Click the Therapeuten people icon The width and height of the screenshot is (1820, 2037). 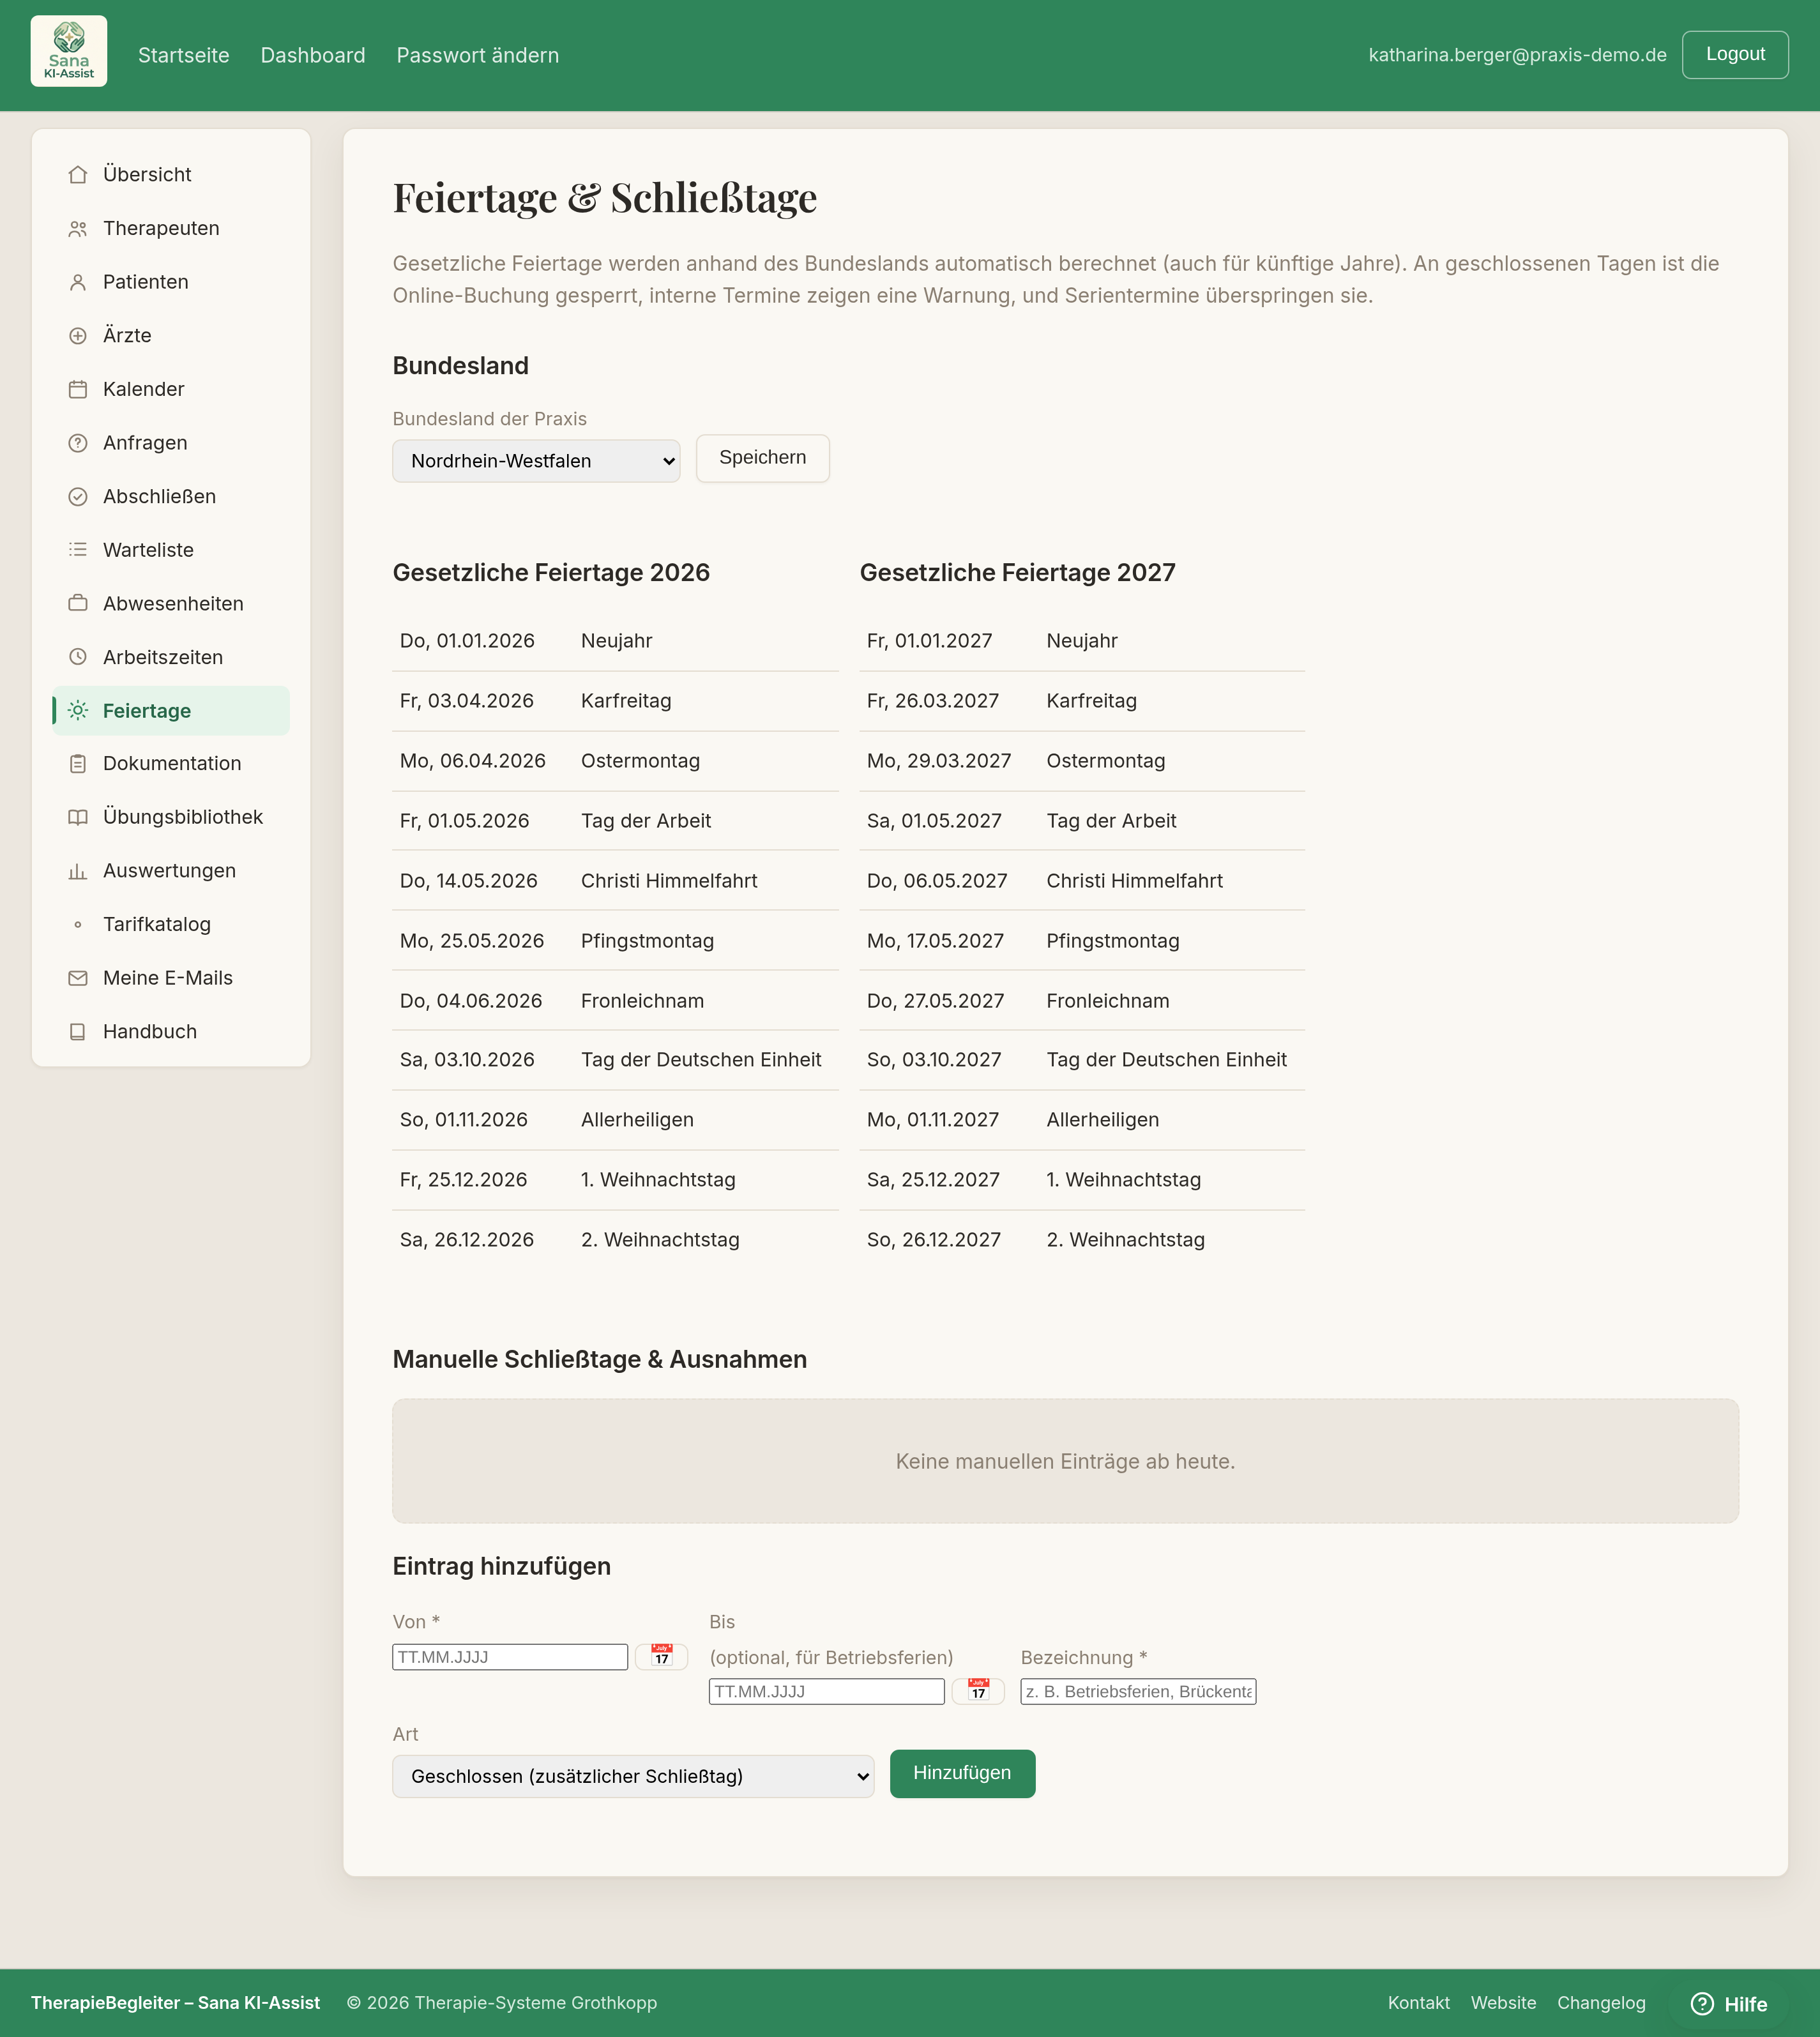coord(78,229)
